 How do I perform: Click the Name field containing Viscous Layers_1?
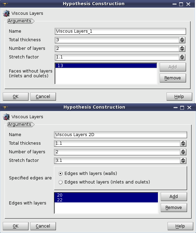pyautogui.click(x=120, y=31)
